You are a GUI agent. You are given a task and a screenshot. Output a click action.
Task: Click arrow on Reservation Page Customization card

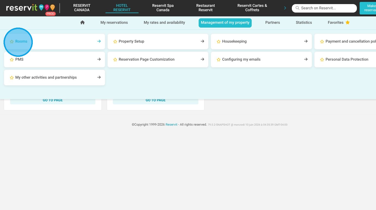[x=202, y=59]
